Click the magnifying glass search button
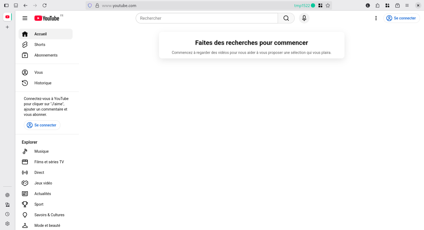Viewport: 424px width, 230px height. pos(286,18)
